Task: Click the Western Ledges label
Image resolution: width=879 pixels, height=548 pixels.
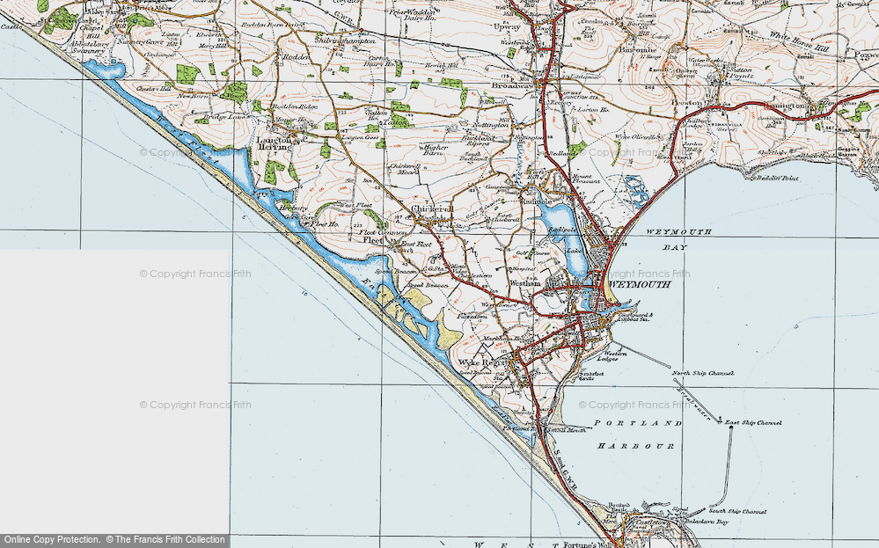Action: pos(611,356)
